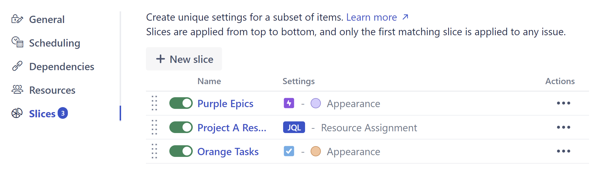The image size is (599, 170).
Task: Expand the three-dot menu for Orange Tasks
Action: pyautogui.click(x=563, y=151)
